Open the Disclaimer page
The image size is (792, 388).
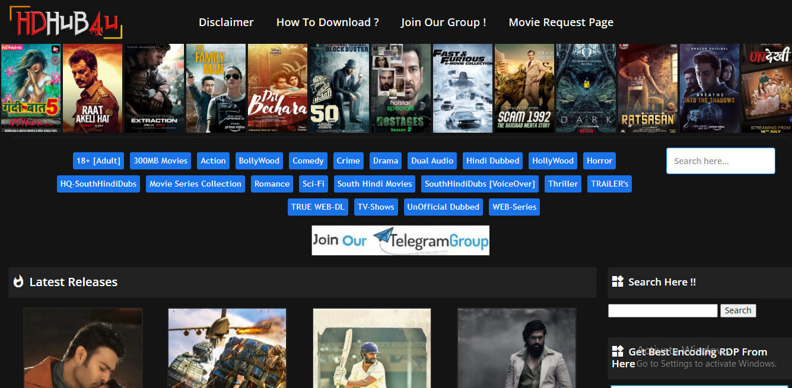(x=226, y=23)
